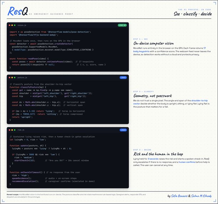Click the red dot in the posture.js window
This screenshot has height=204, width=218.
pyautogui.click(x=10, y=78)
